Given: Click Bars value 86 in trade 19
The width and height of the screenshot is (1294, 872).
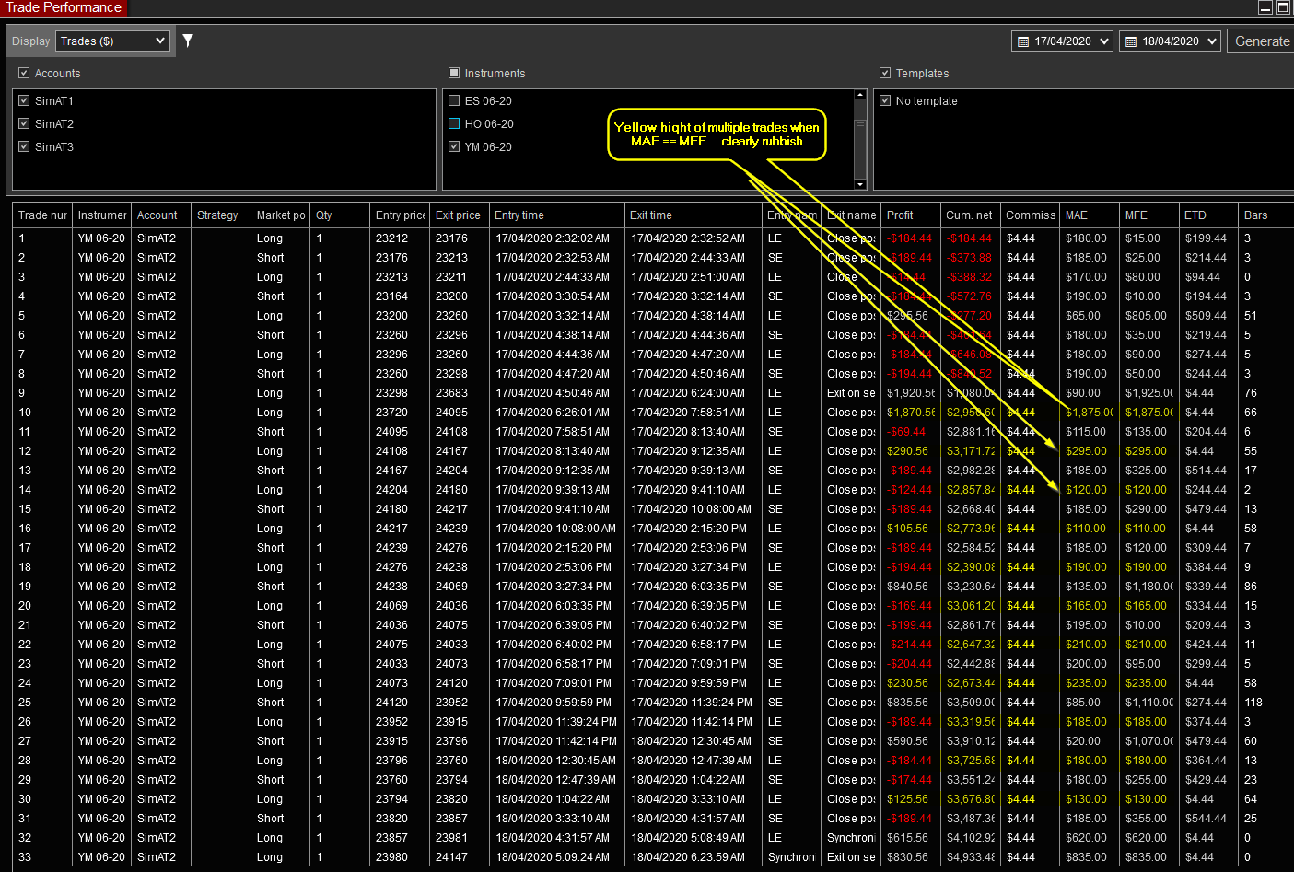Looking at the screenshot, I should [x=1251, y=587].
